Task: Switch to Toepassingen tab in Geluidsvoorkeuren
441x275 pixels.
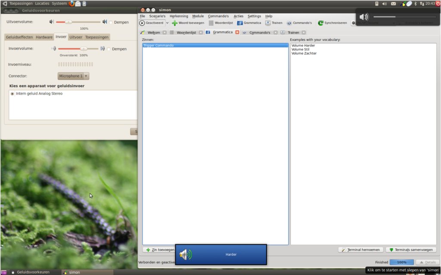Action: click(97, 37)
